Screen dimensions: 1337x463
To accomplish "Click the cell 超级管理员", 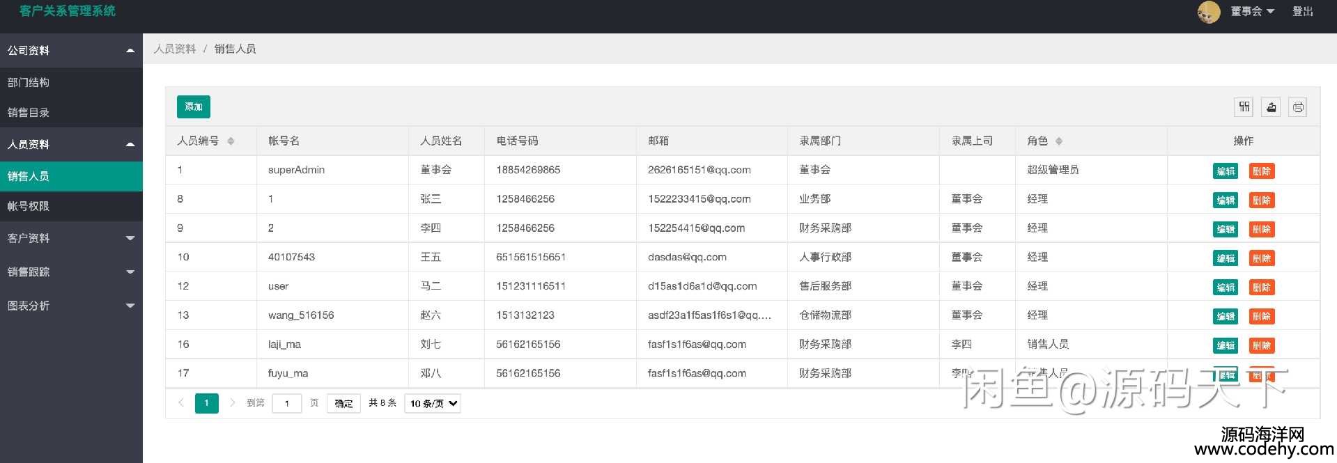I will tap(1053, 170).
